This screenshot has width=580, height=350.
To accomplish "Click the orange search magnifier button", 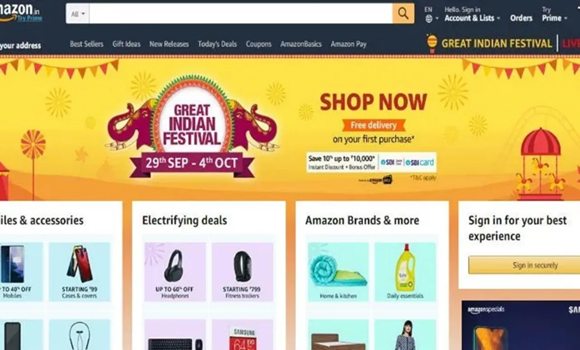I will tap(403, 14).
